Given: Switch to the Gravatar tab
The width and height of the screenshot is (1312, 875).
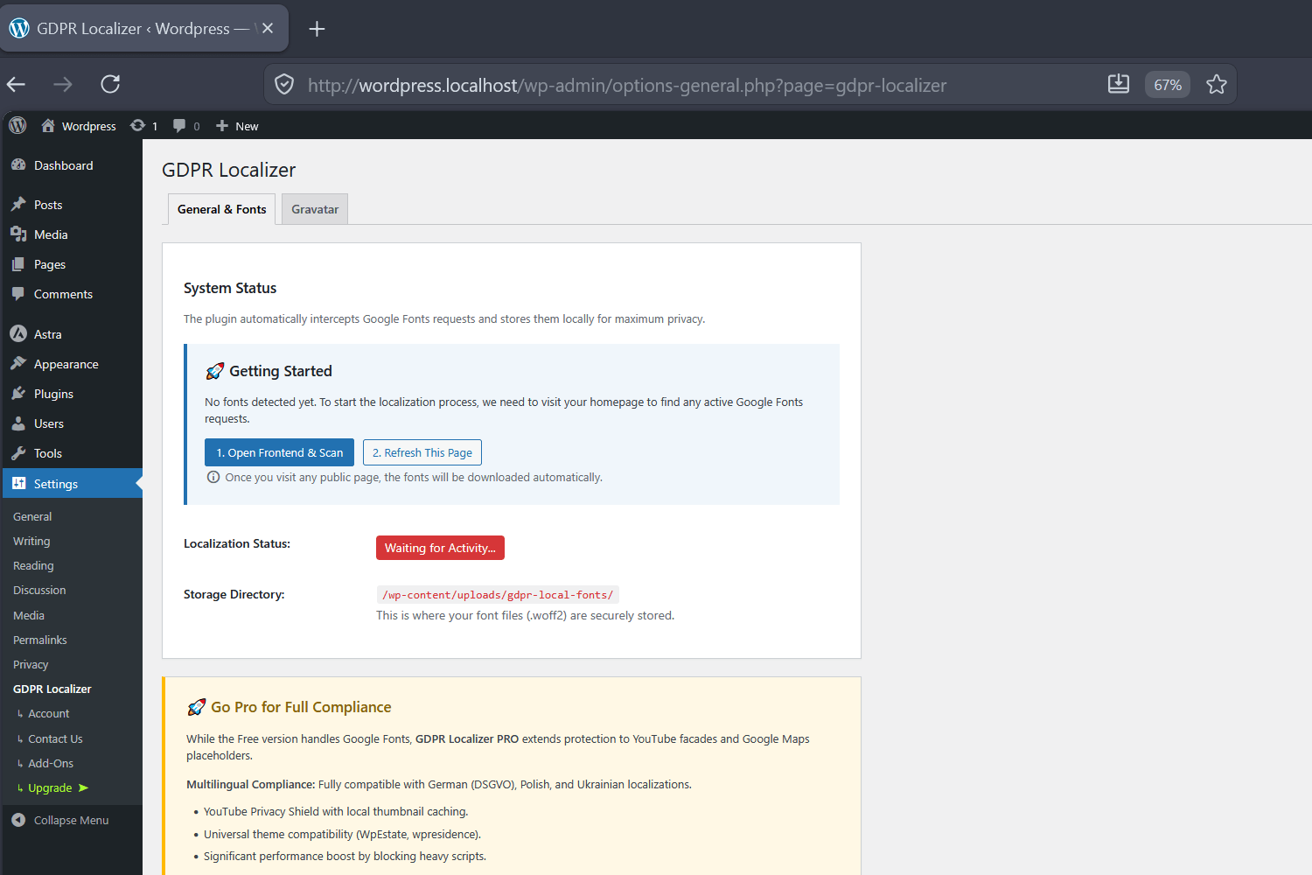Looking at the screenshot, I should pos(315,209).
